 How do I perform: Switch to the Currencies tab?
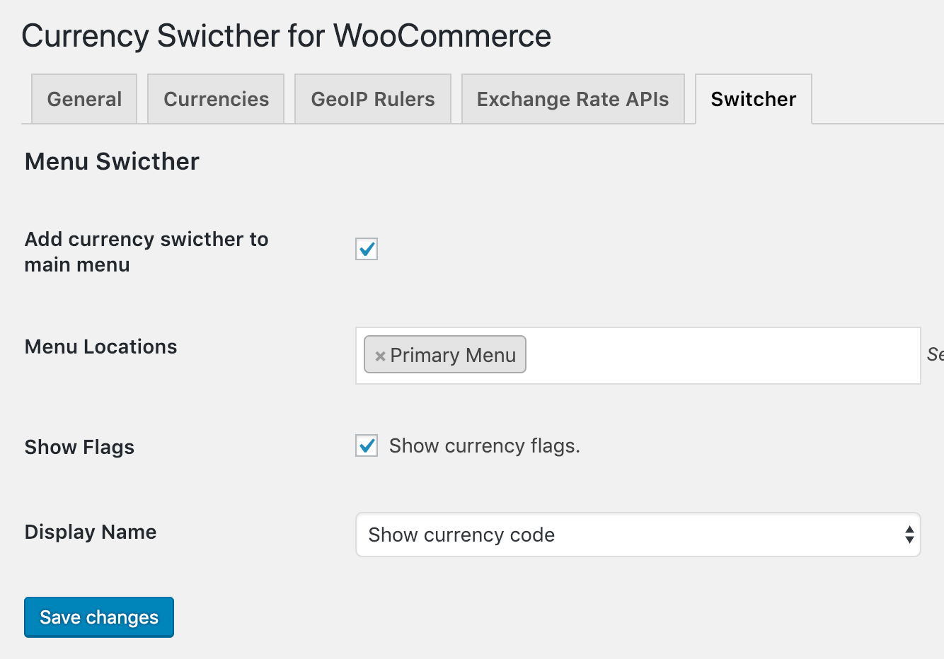(x=216, y=99)
